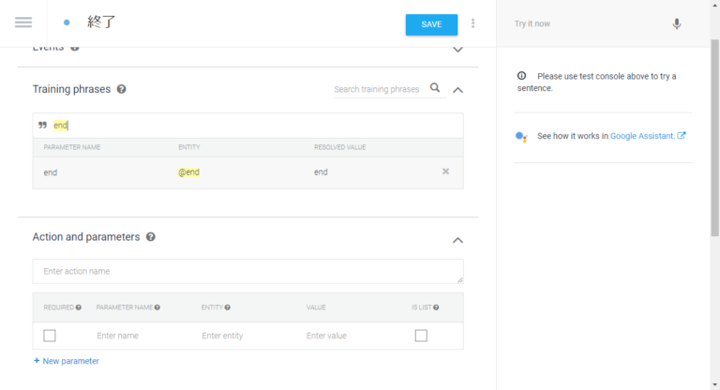The width and height of the screenshot is (720, 390).
Task: Click the Enter action name field
Action: (247, 272)
